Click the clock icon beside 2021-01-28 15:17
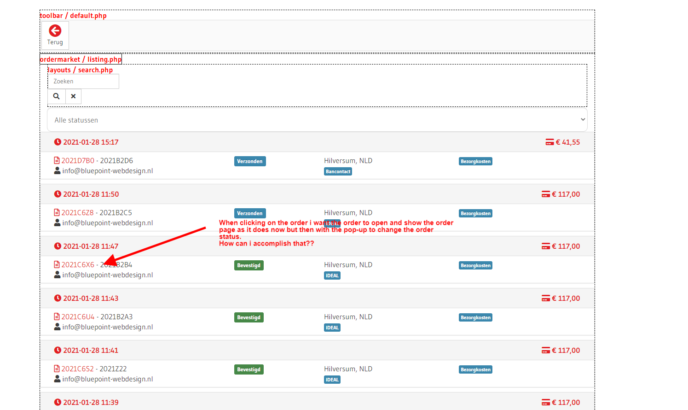Viewport: 688px width, 410px height. (x=58, y=142)
